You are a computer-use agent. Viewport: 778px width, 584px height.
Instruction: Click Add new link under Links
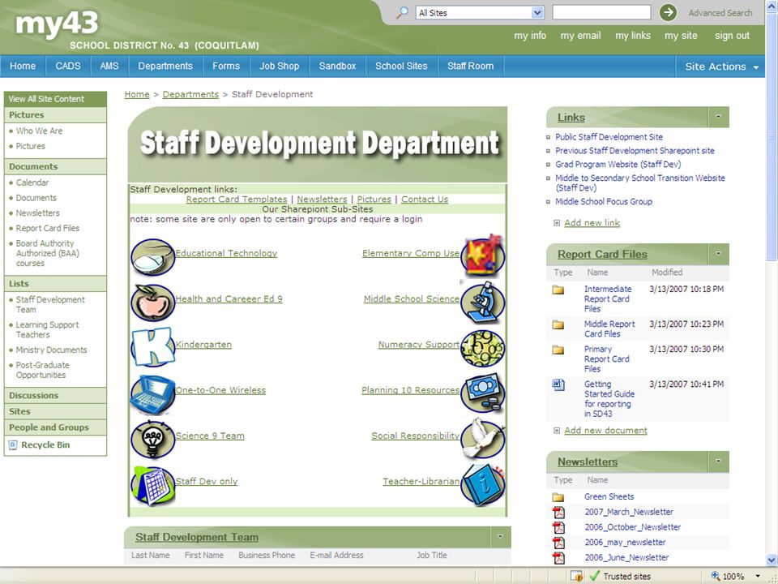click(592, 223)
